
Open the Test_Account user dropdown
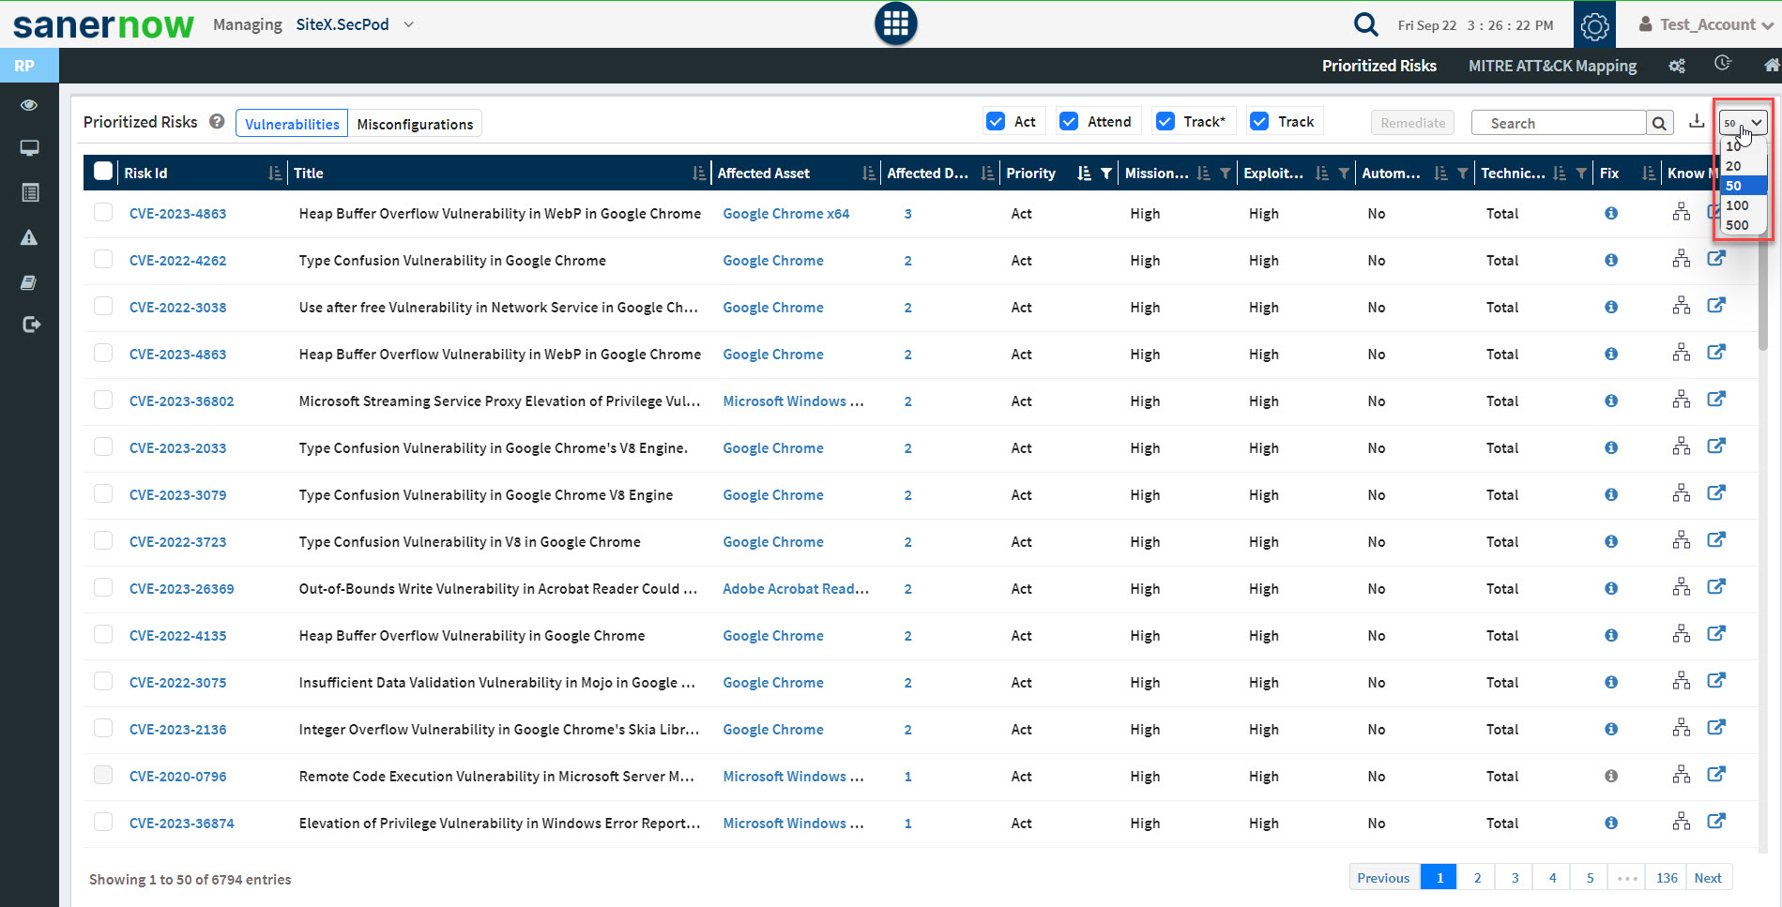(x=1706, y=24)
